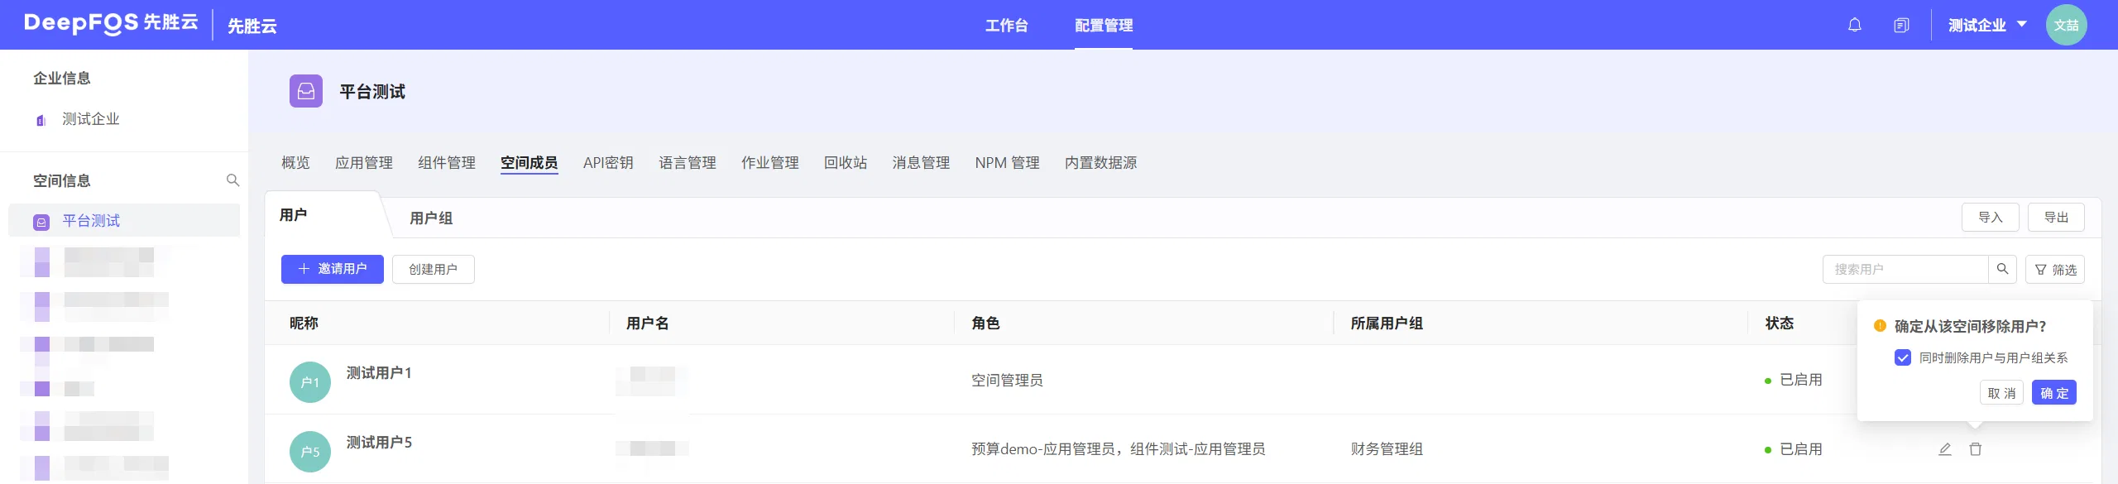This screenshot has height=484, width=2118.
Task: Focus the 搜索用户 search field
Action: (x=1905, y=269)
